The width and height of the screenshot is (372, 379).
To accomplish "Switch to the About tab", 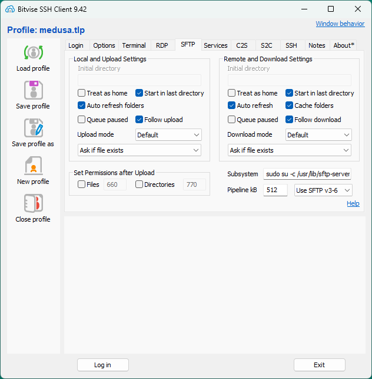I will [344, 45].
